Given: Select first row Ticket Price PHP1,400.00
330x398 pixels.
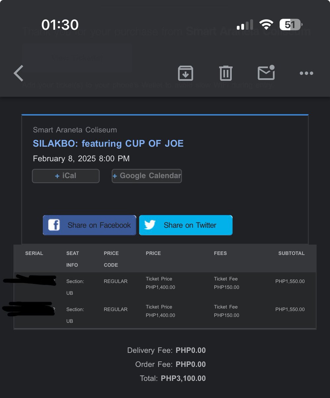Looking at the screenshot, I should point(161,283).
